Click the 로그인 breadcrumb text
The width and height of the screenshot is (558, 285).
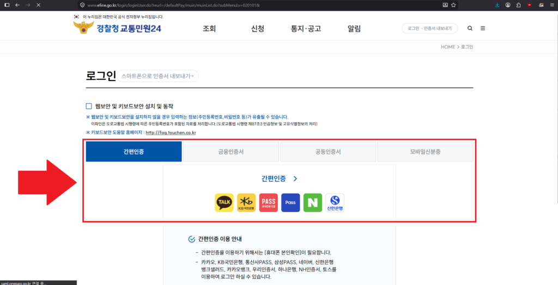pos(467,47)
